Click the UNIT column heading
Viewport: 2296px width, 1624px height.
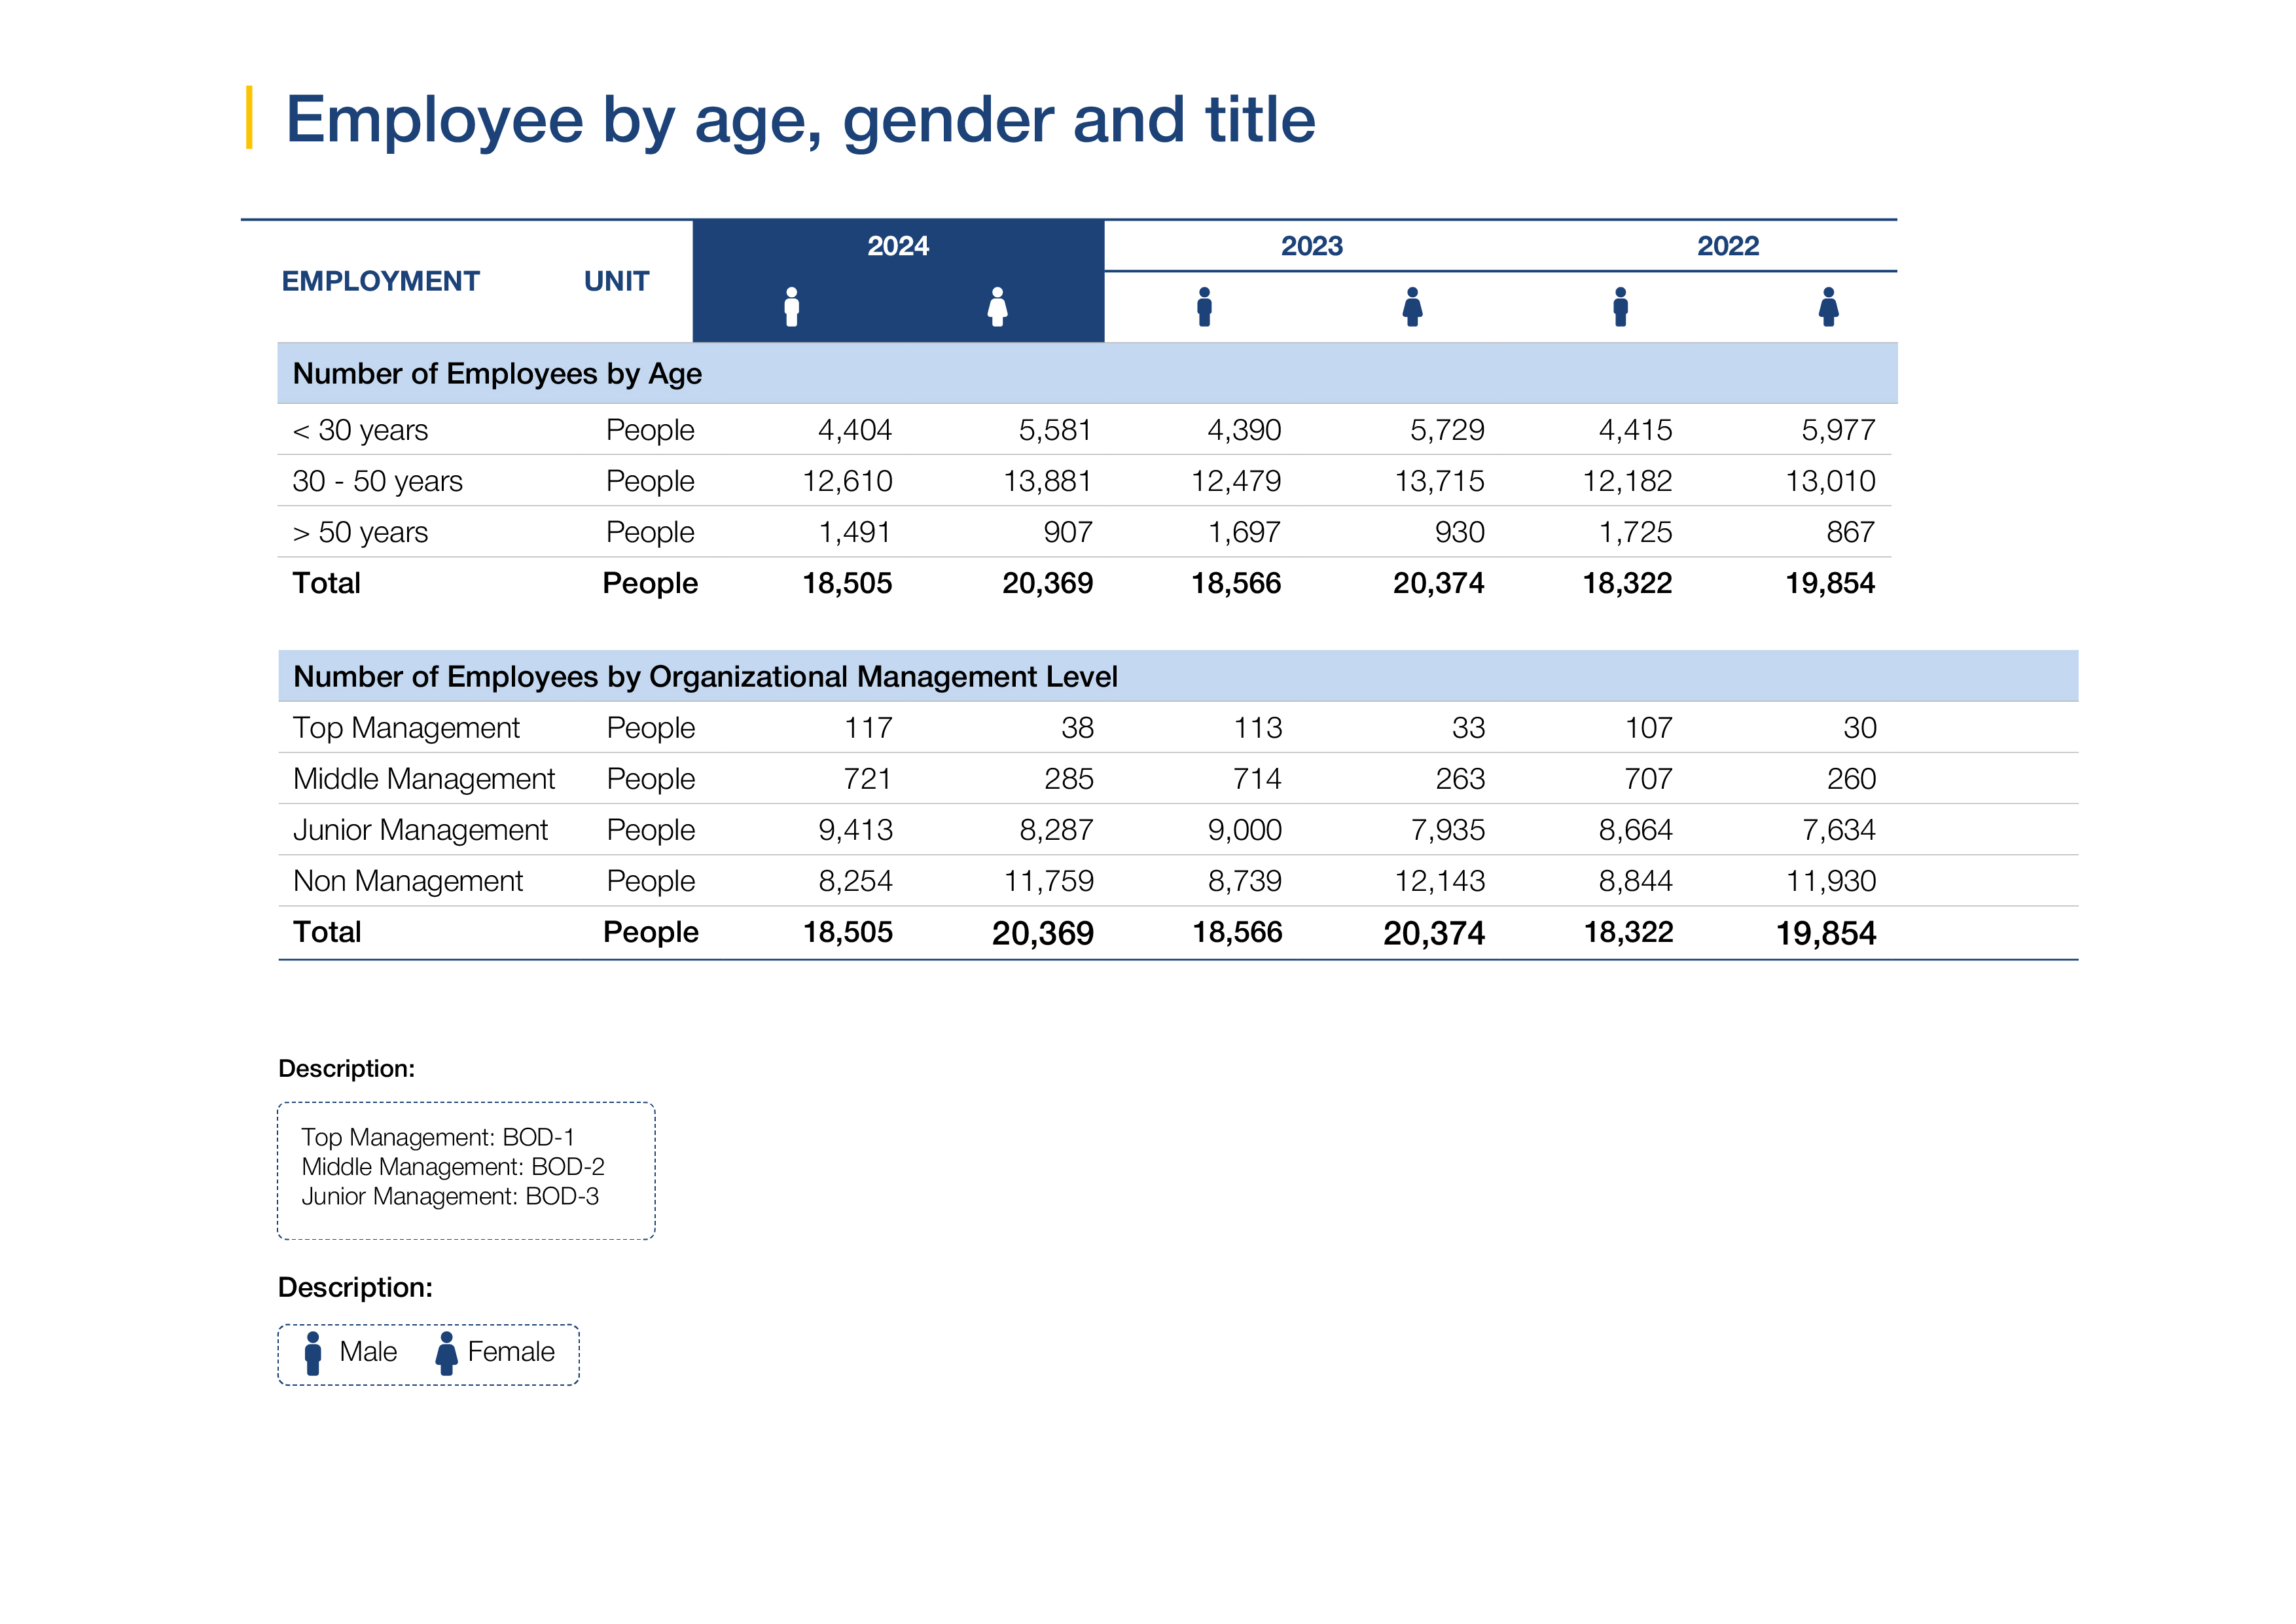click(x=616, y=281)
